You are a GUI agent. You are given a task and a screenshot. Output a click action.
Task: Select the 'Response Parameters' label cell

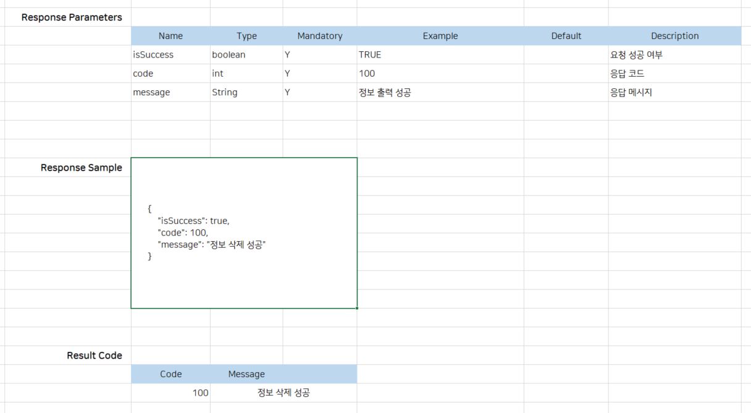[71, 17]
